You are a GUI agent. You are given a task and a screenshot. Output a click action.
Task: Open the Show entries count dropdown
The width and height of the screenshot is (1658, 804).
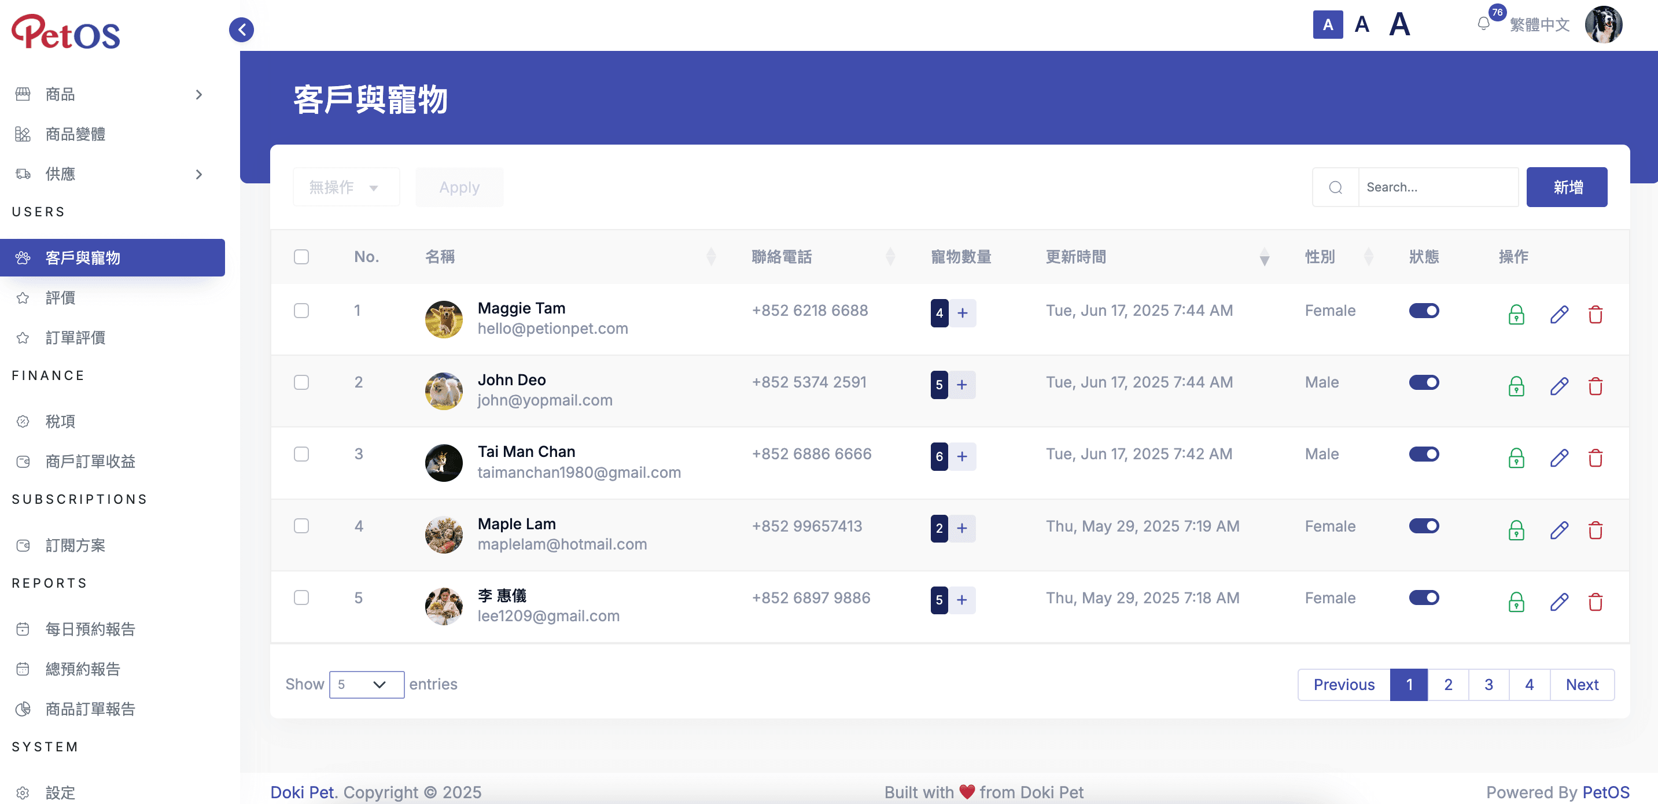pos(366,684)
